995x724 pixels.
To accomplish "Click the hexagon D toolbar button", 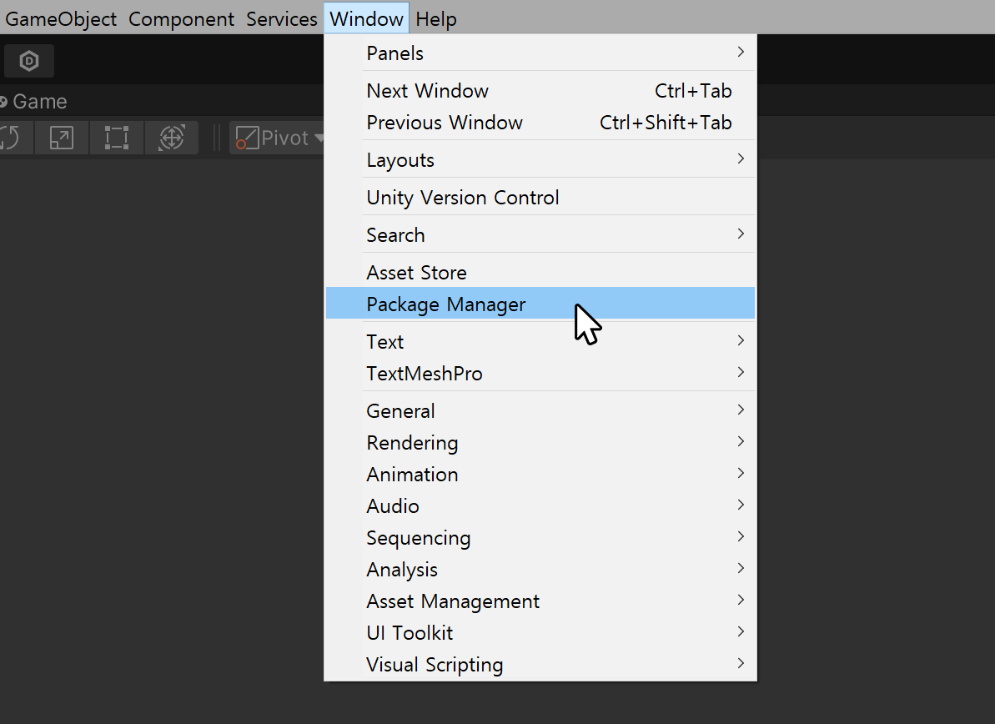I will tap(29, 61).
